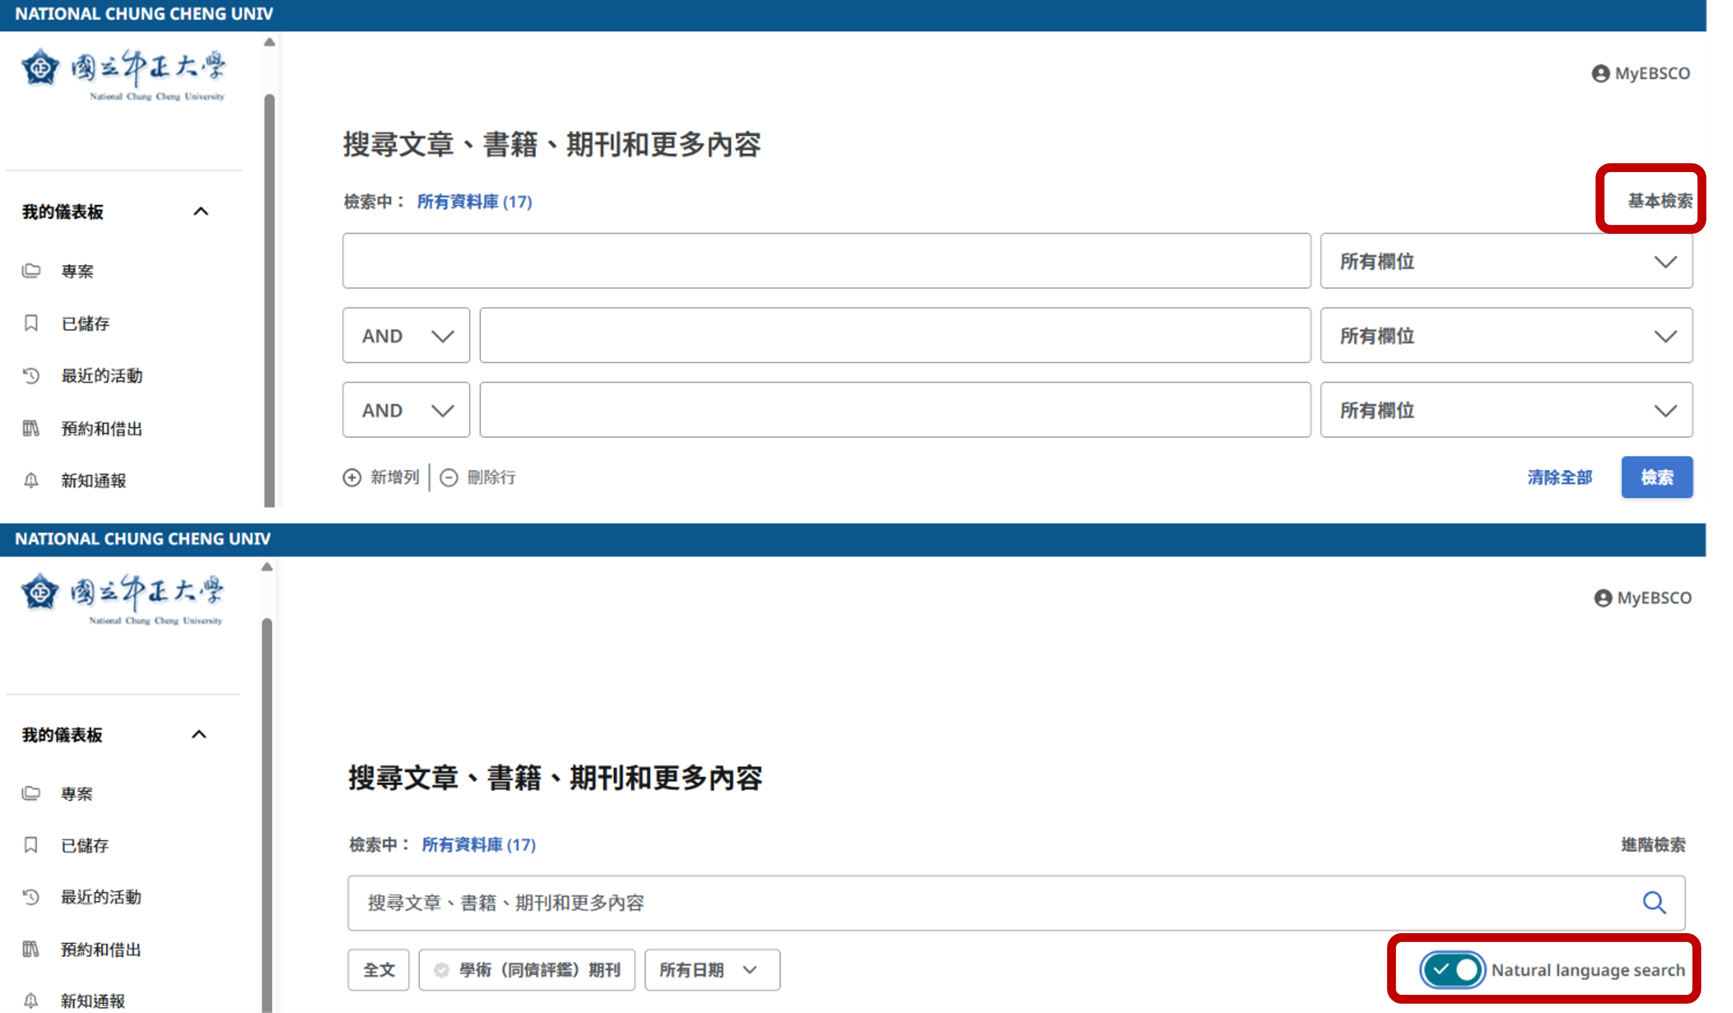The height and width of the screenshot is (1013, 1733).
Task: Open 預約和借出 books icon in lower sidebar
Action: pyautogui.click(x=31, y=949)
